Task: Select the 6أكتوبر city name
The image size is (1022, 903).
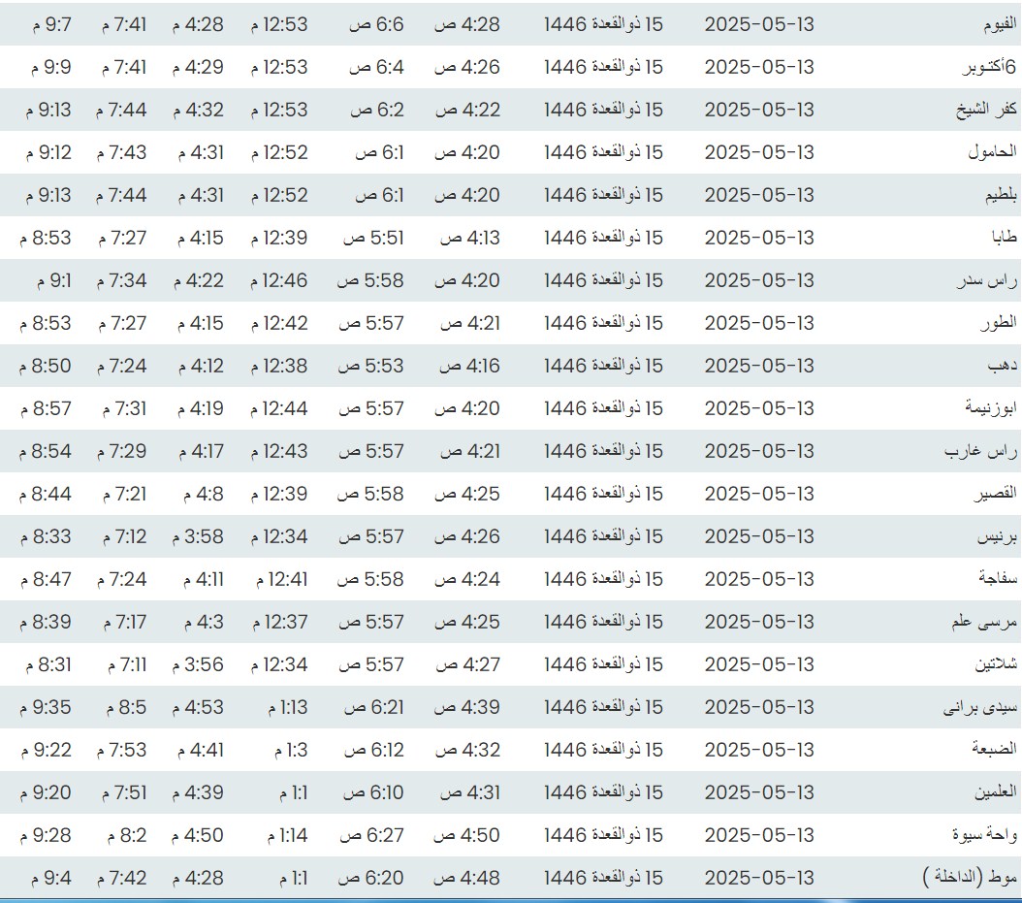Action: coord(990,67)
